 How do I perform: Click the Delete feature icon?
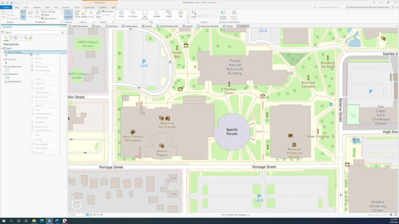pyautogui.click(x=91, y=14)
